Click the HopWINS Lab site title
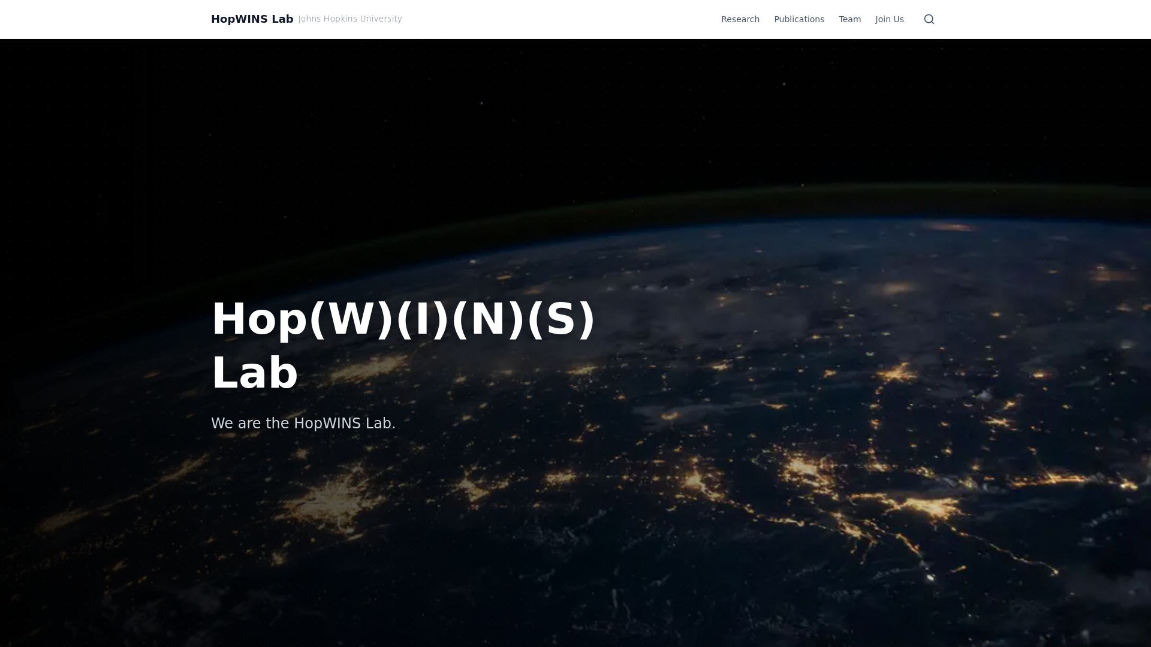The height and width of the screenshot is (647, 1151). tap(252, 19)
